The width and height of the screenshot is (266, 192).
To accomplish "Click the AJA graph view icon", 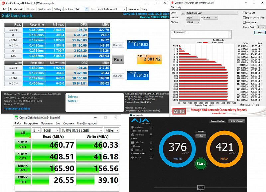I will tap(201, 188).
